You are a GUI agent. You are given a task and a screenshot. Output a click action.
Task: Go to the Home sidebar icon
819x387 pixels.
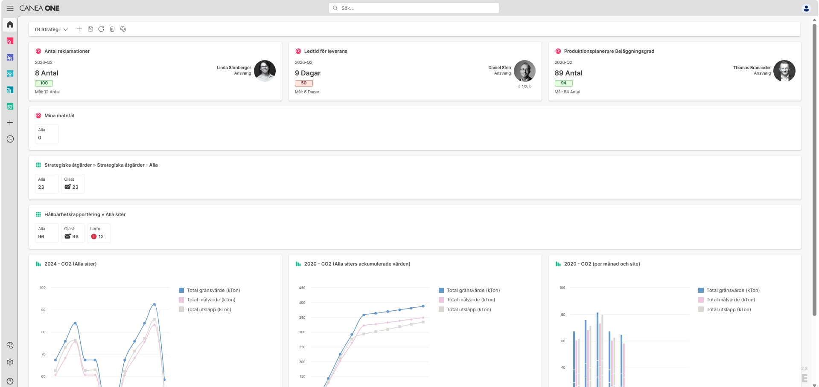(10, 24)
